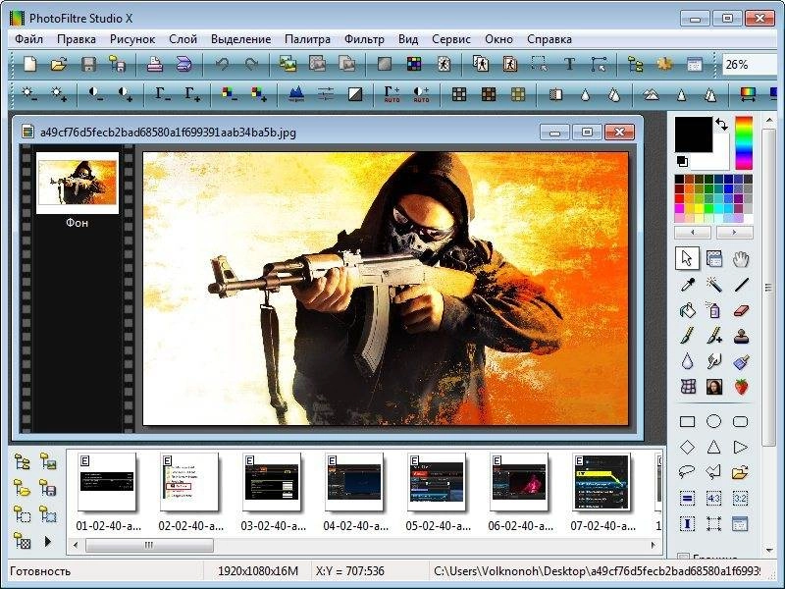Viewport: 785px width, 589px height.
Task: Create a new image with New icon
Action: pyautogui.click(x=30, y=64)
